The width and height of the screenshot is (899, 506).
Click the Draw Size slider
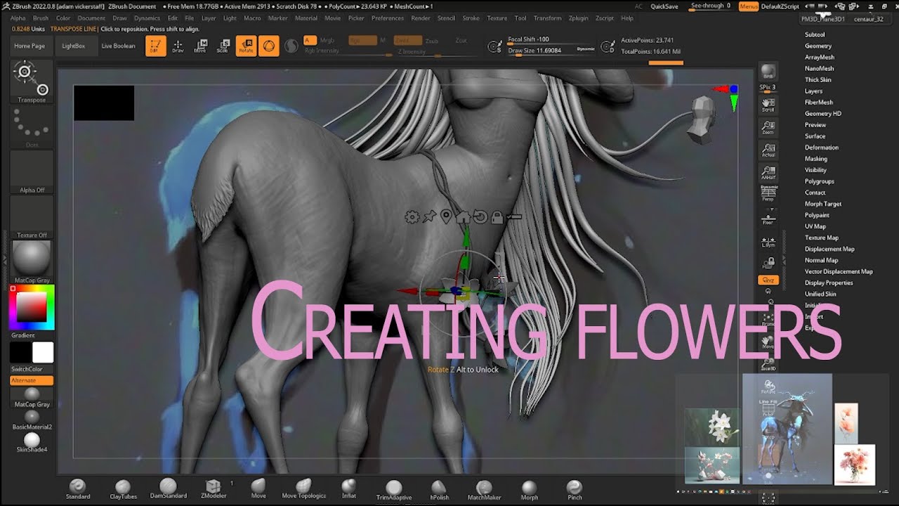pyautogui.click(x=541, y=51)
